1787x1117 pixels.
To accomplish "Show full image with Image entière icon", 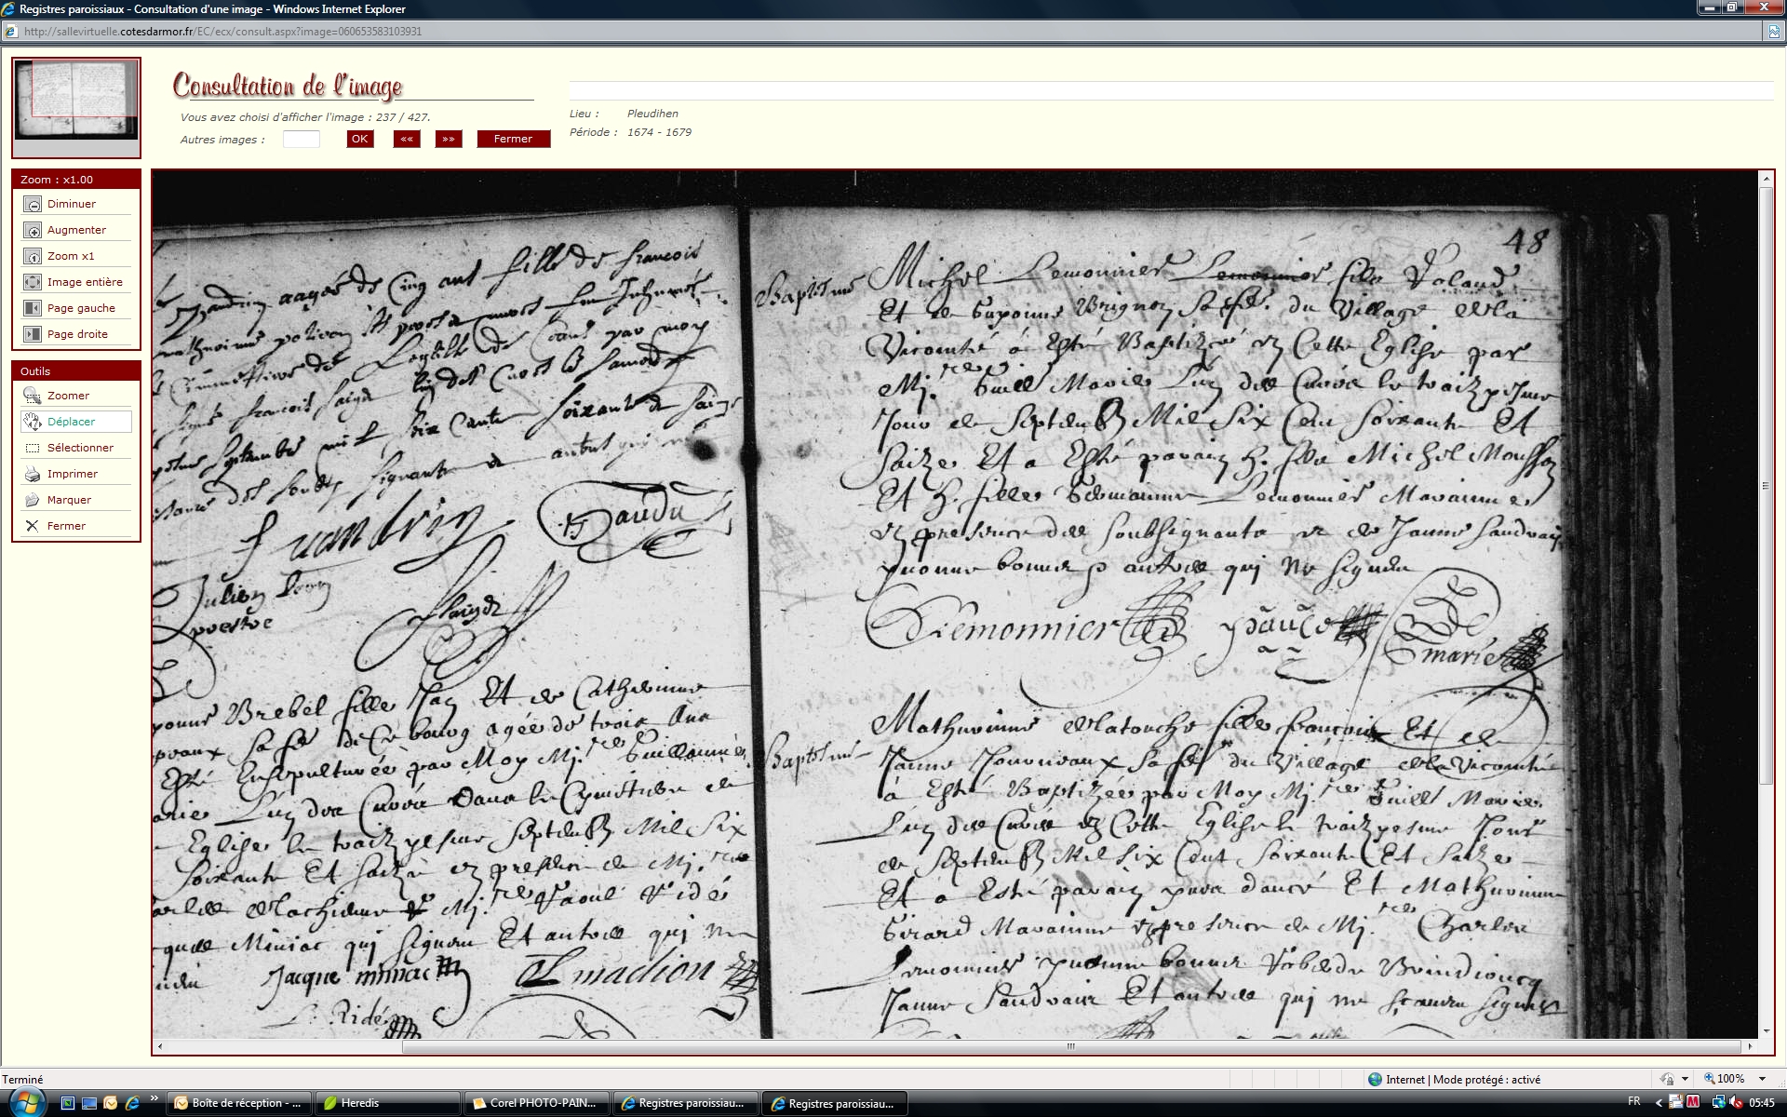I will pos(33,282).
